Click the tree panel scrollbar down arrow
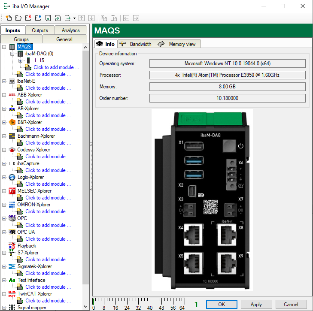The height and width of the screenshot is (311, 313). point(86,307)
